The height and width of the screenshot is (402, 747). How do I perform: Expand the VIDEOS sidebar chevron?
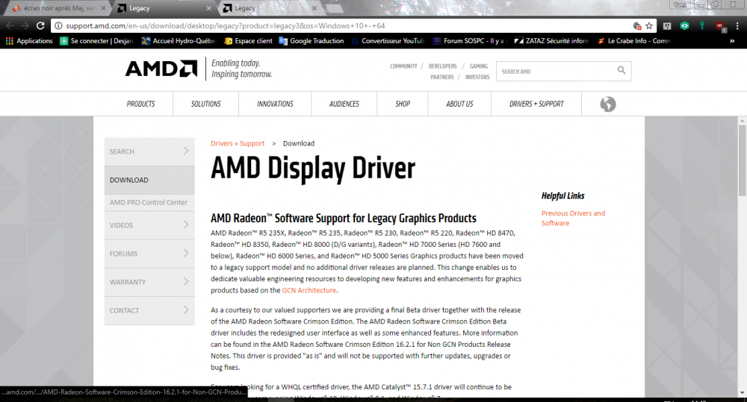click(186, 224)
